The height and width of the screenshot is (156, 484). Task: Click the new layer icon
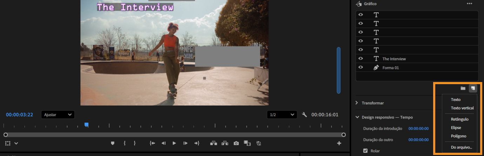coord(473,88)
